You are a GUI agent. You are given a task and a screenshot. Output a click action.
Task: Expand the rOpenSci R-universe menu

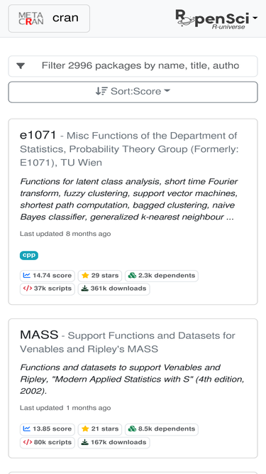[x=216, y=18]
